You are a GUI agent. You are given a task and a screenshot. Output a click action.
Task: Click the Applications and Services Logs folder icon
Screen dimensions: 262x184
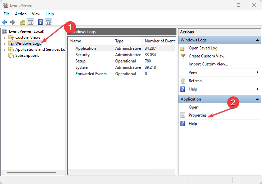(11, 49)
